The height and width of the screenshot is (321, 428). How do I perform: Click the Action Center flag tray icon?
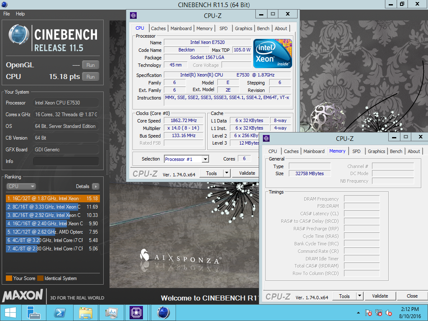[369, 313]
